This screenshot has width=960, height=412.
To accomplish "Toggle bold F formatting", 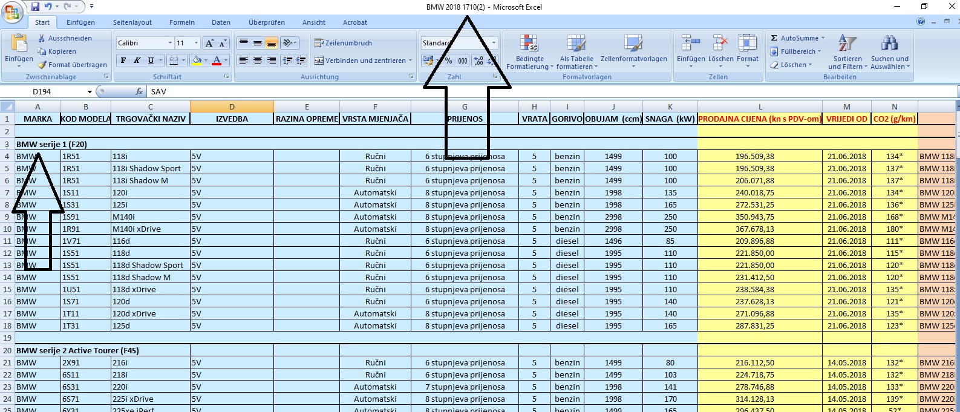I will pos(123,60).
